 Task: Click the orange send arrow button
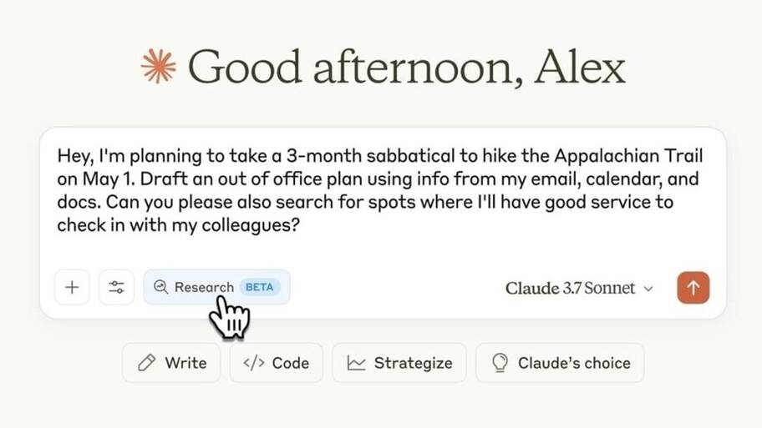point(693,288)
